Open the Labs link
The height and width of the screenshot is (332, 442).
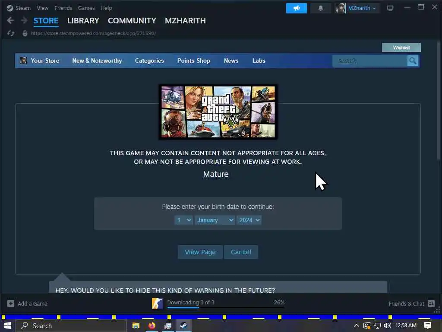click(259, 61)
